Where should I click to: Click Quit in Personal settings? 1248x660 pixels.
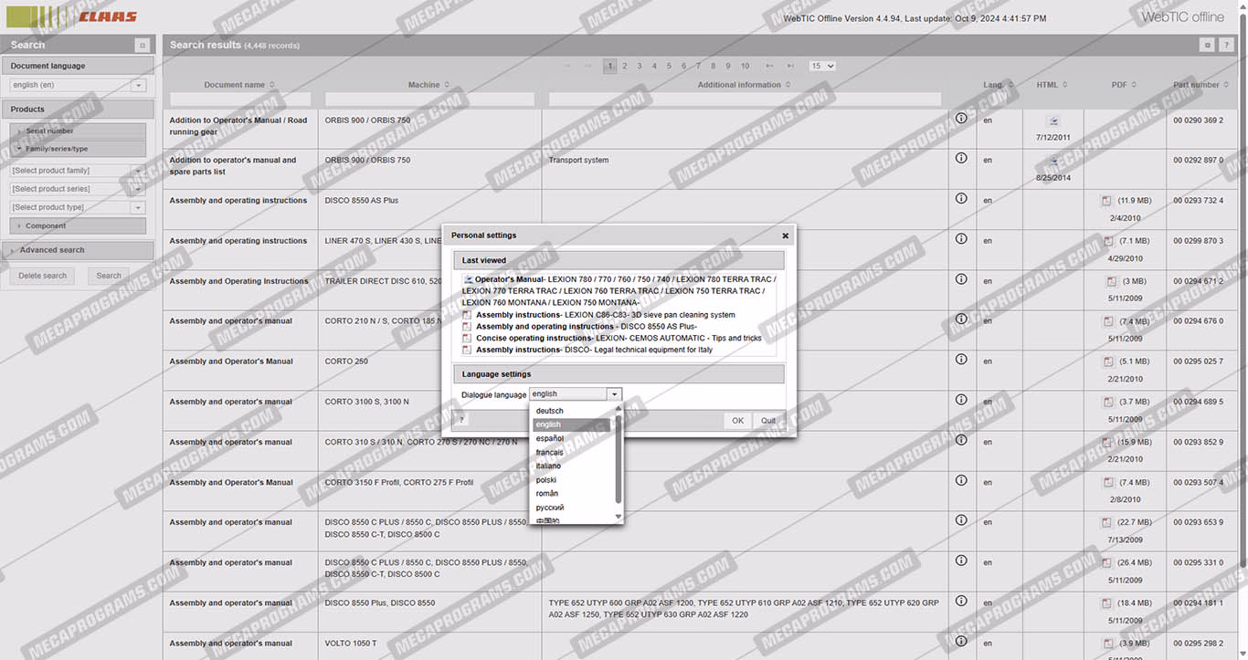(x=768, y=421)
